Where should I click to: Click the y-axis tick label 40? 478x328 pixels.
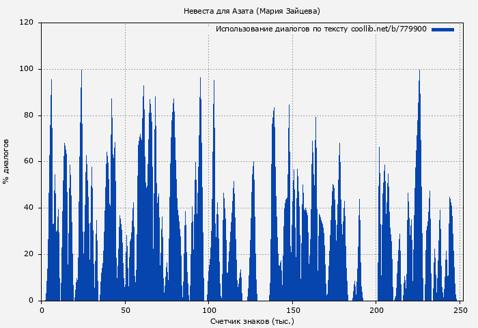click(x=29, y=208)
